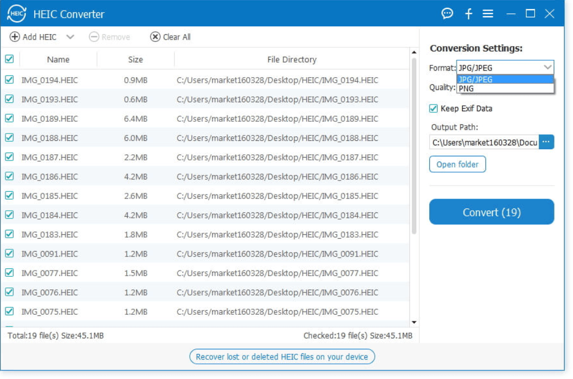Image resolution: width=573 pixels, height=379 pixels.
Task: Select JPG/JPEG in the format list
Action: [x=505, y=79]
